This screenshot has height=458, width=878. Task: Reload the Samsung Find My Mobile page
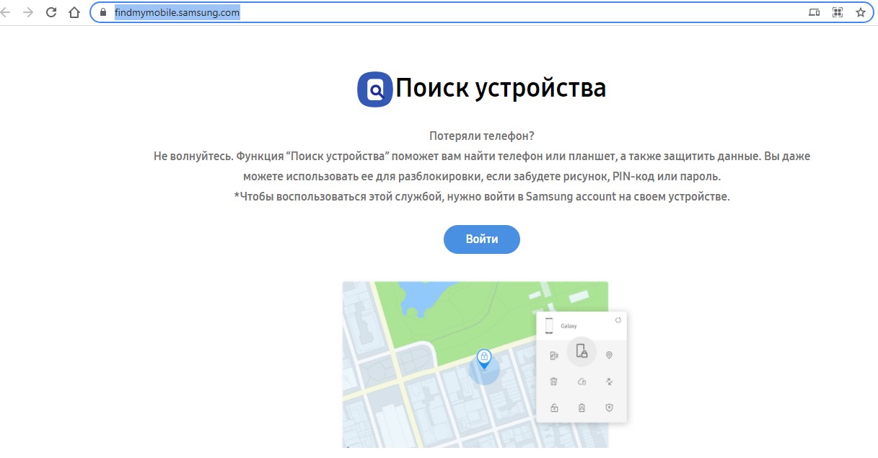coord(51,12)
